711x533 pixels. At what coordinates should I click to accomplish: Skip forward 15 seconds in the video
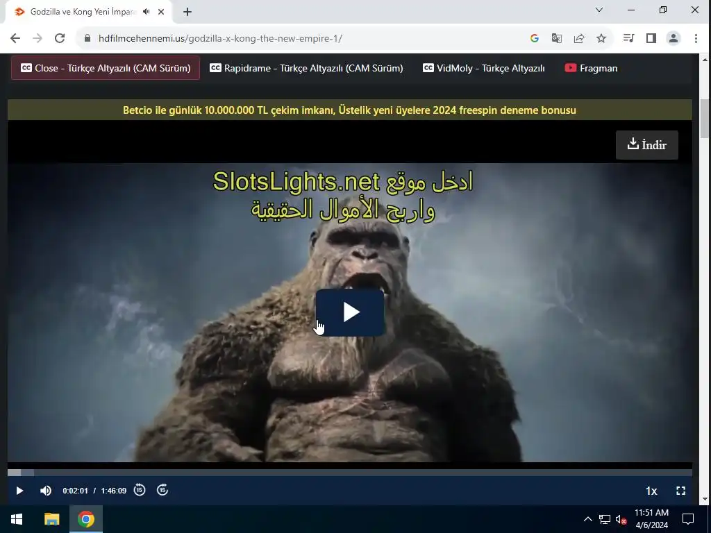(x=162, y=490)
